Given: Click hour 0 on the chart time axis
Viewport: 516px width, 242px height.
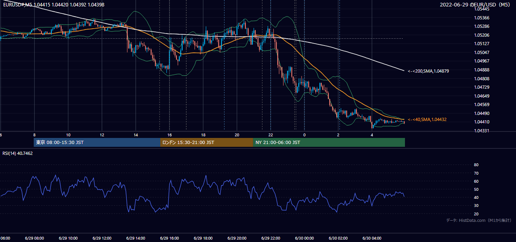Looking at the screenshot, I should tap(304, 135).
